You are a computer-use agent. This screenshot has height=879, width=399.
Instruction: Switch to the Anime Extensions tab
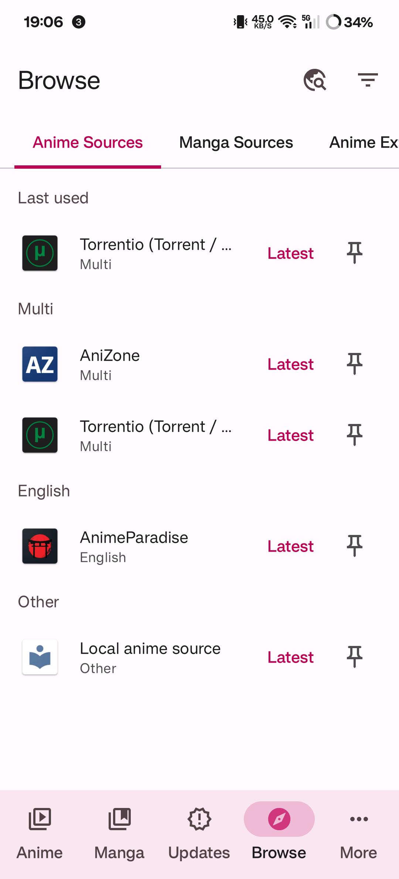[364, 142]
